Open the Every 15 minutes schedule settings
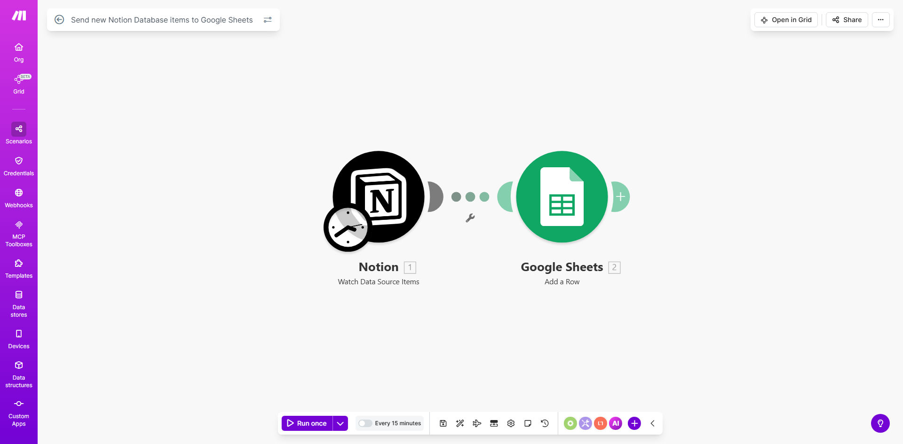The width and height of the screenshot is (903, 444). tap(398, 423)
